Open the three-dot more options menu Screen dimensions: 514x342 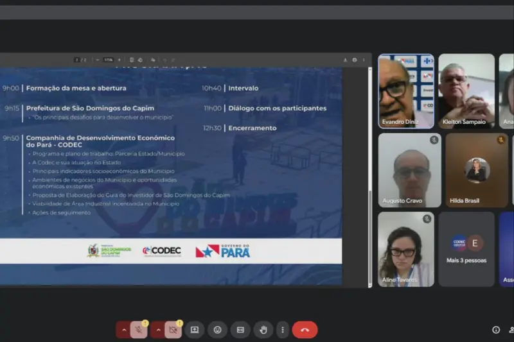283,330
